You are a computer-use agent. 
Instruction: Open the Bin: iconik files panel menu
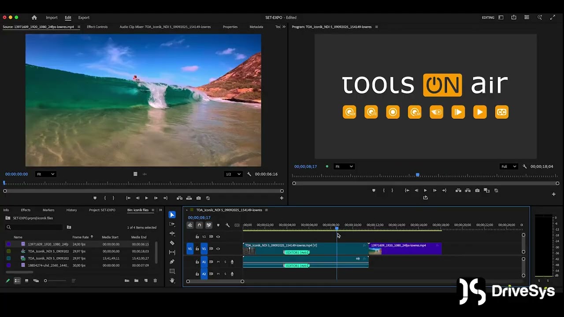(x=153, y=210)
